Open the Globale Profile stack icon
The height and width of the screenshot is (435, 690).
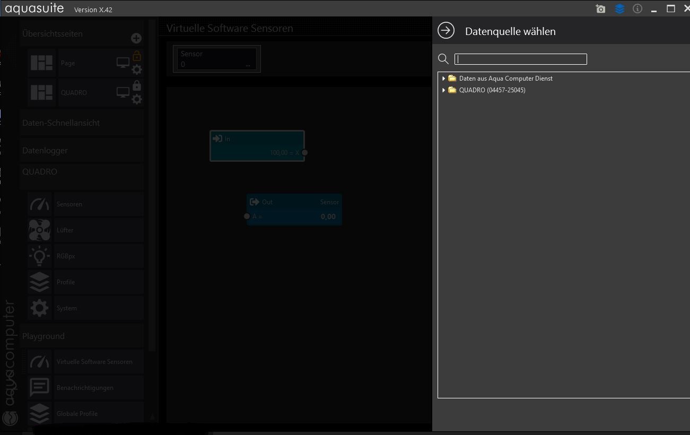point(40,414)
